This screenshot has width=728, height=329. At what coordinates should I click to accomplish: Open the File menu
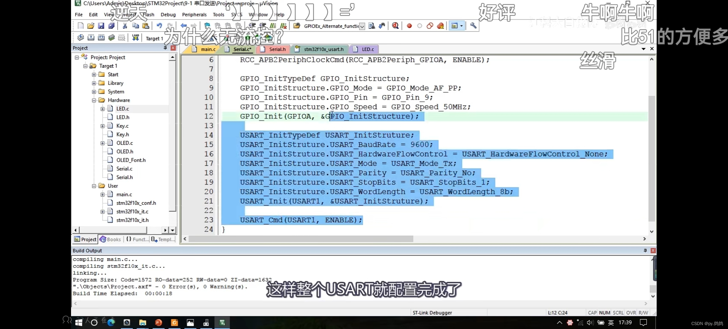click(79, 15)
